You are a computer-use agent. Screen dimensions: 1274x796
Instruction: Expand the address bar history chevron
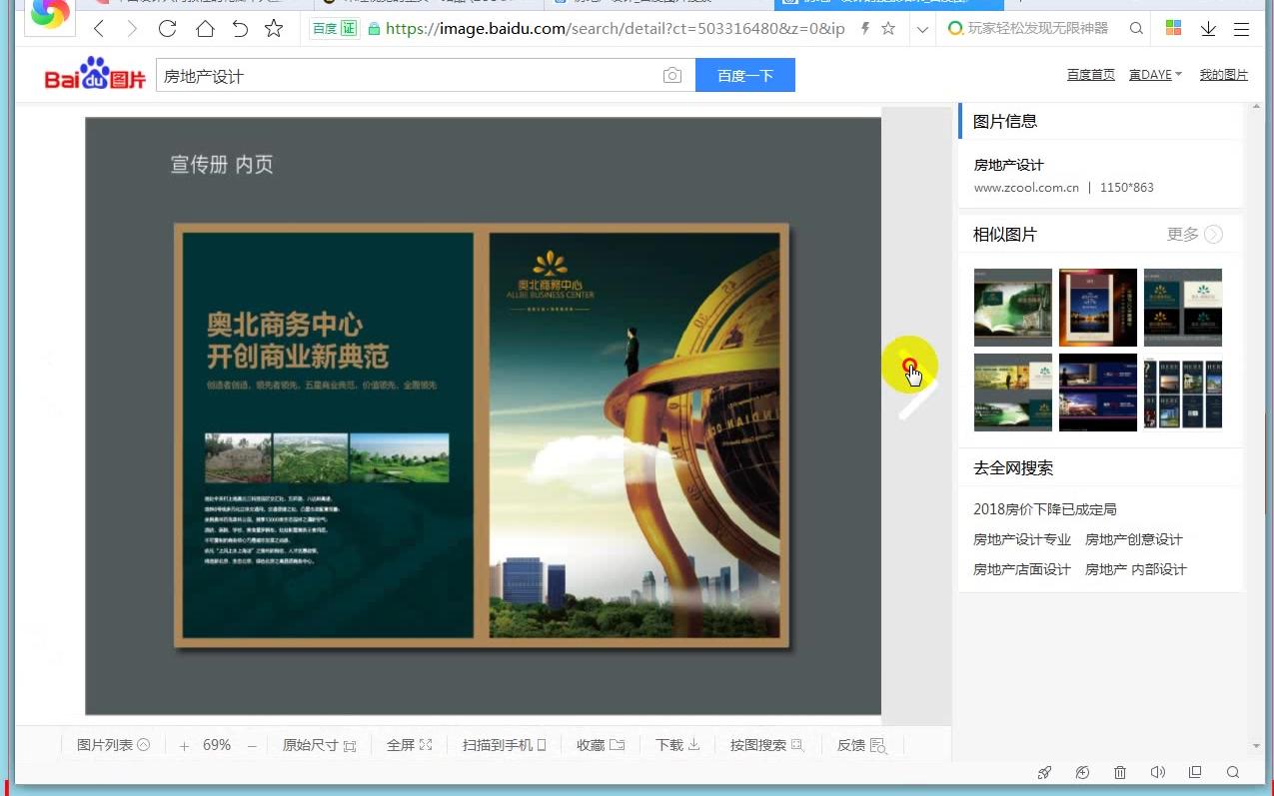point(921,29)
